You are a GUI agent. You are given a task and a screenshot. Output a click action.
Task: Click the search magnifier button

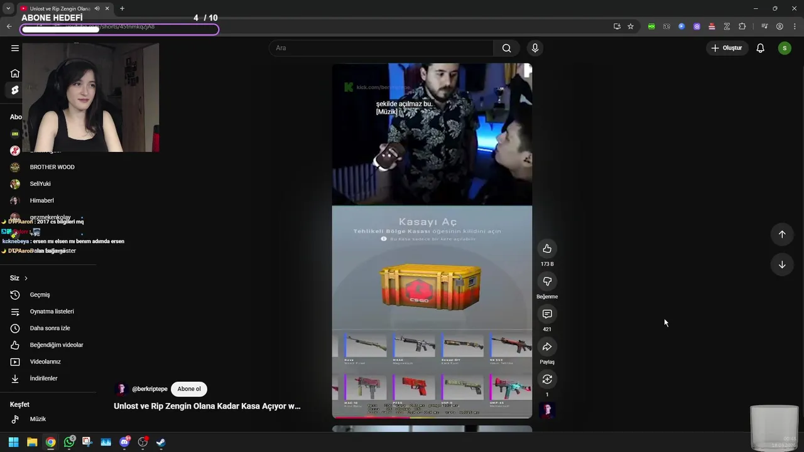(x=507, y=48)
